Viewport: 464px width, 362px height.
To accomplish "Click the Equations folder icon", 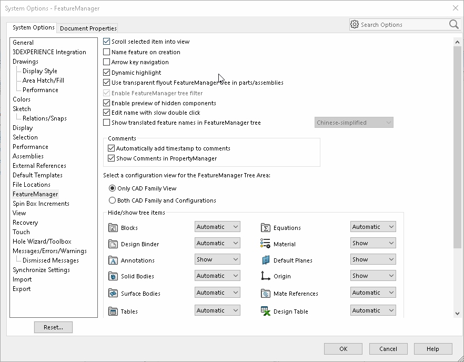I will point(266,228).
